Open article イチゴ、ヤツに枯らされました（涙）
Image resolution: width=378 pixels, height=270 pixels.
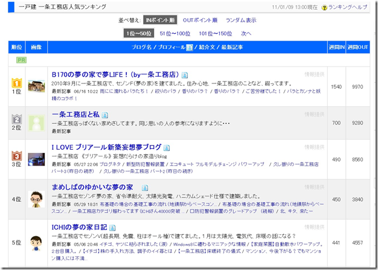133,244
